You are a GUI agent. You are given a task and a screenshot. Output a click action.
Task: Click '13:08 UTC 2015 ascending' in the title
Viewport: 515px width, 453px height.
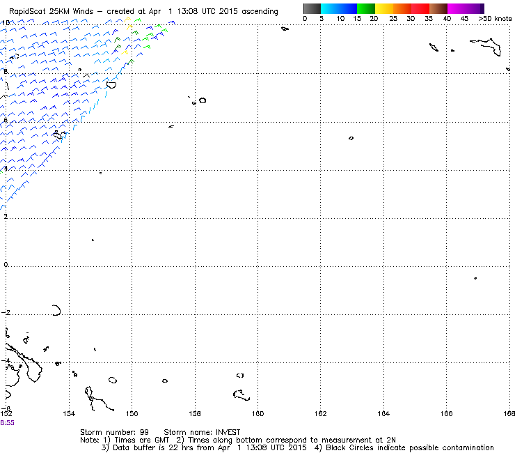[x=228, y=12]
